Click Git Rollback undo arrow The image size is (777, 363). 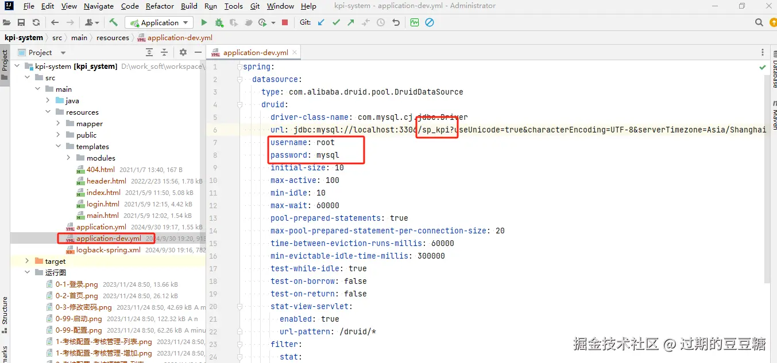[396, 22]
